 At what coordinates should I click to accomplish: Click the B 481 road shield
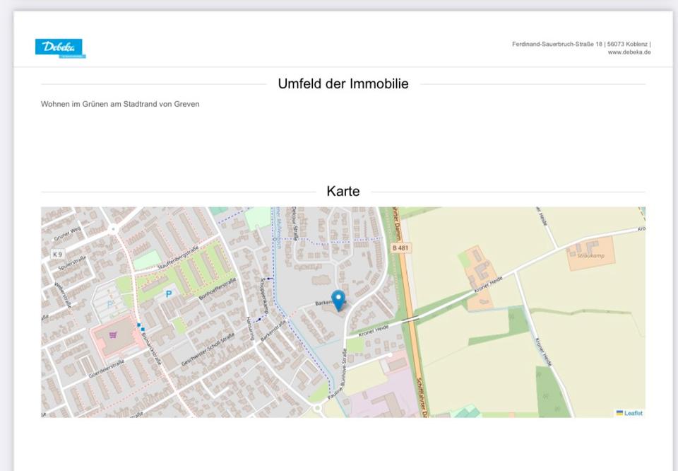(400, 248)
